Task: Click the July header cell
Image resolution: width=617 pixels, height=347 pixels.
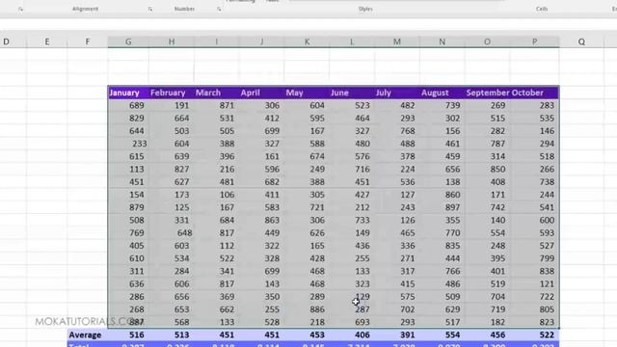Action: coord(397,93)
